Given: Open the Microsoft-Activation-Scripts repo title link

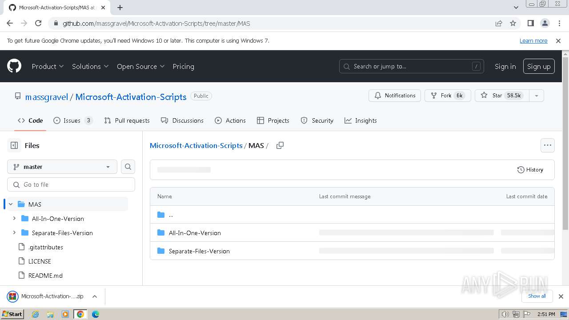Looking at the screenshot, I should [131, 97].
